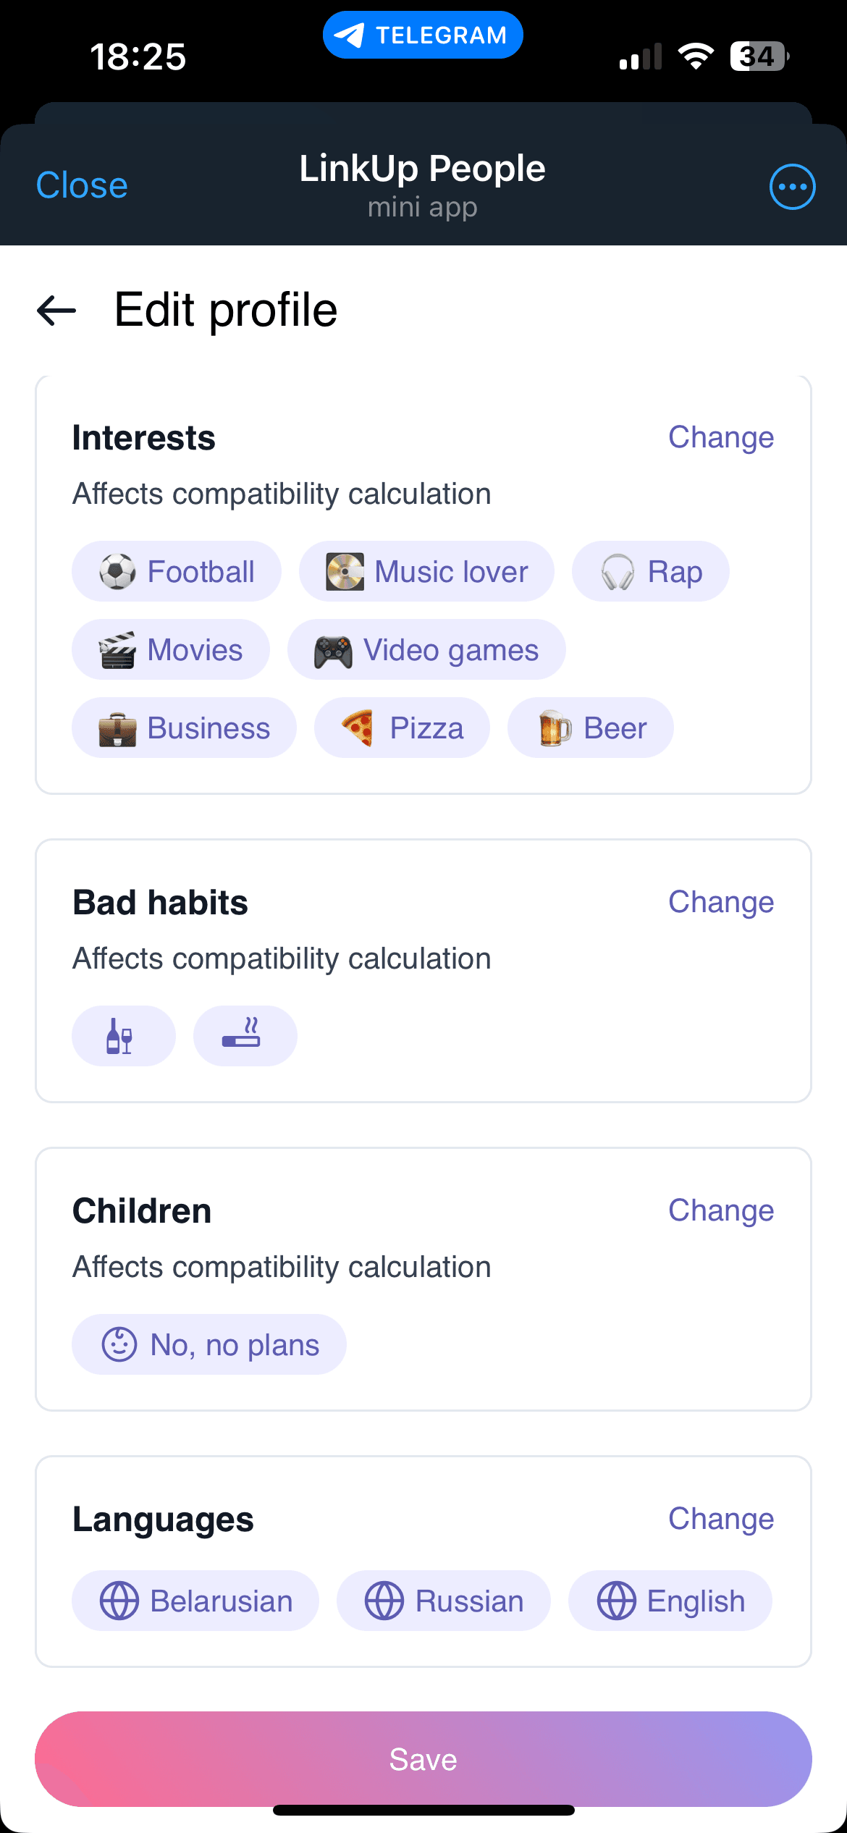Tap the smoking cigarette bad habit icon
The width and height of the screenshot is (847, 1833).
tap(245, 1036)
